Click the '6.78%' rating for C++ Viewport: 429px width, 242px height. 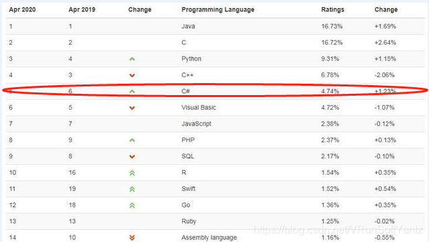tap(330, 75)
